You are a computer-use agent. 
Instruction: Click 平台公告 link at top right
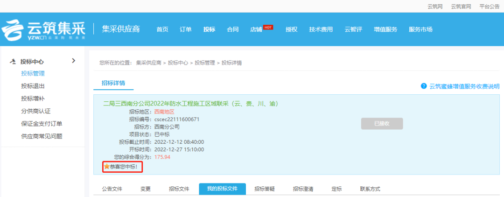coord(490,6)
